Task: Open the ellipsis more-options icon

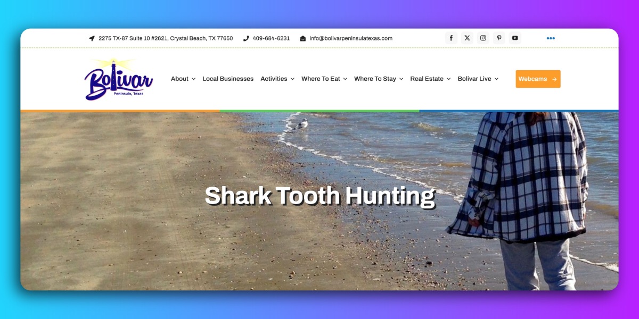Action: click(551, 38)
